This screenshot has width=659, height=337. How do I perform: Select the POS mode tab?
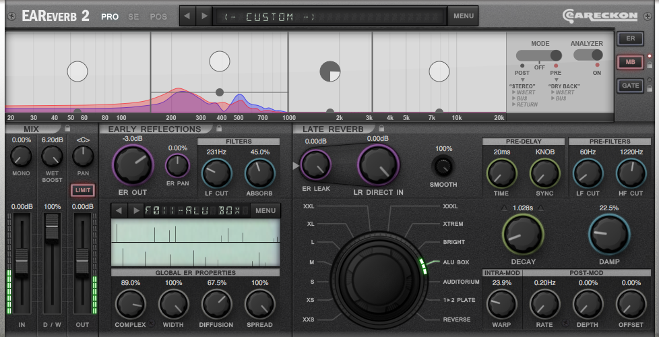(158, 17)
